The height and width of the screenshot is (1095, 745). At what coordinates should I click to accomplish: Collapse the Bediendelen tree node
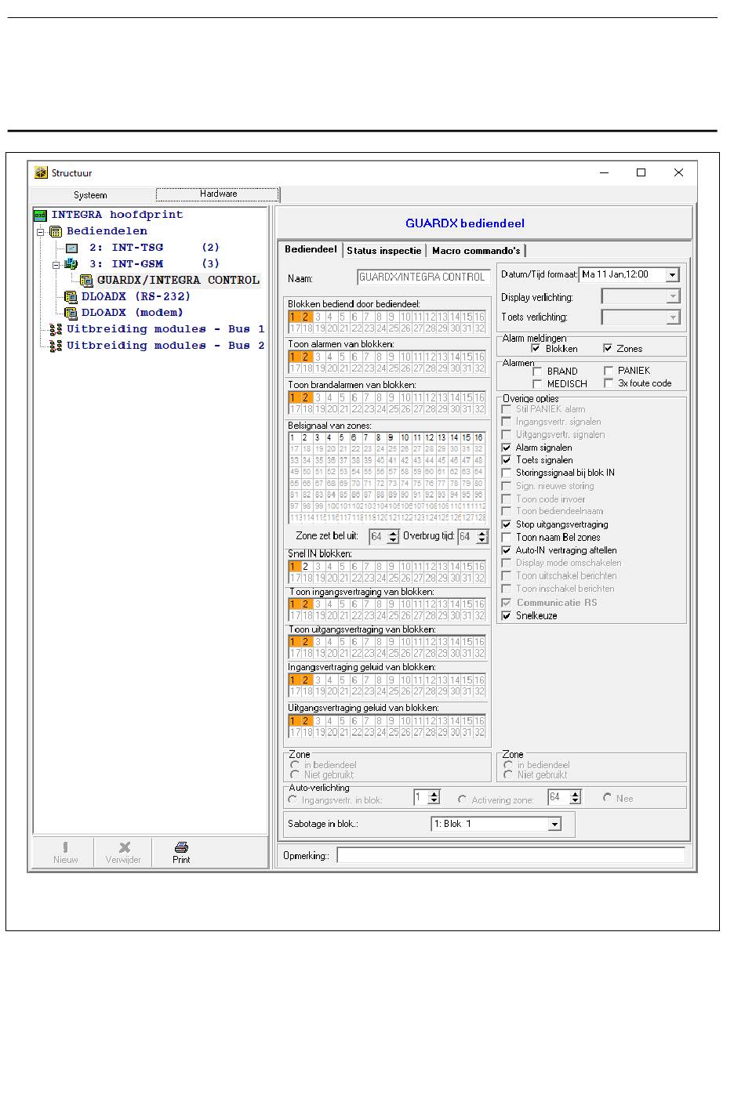coord(40,232)
